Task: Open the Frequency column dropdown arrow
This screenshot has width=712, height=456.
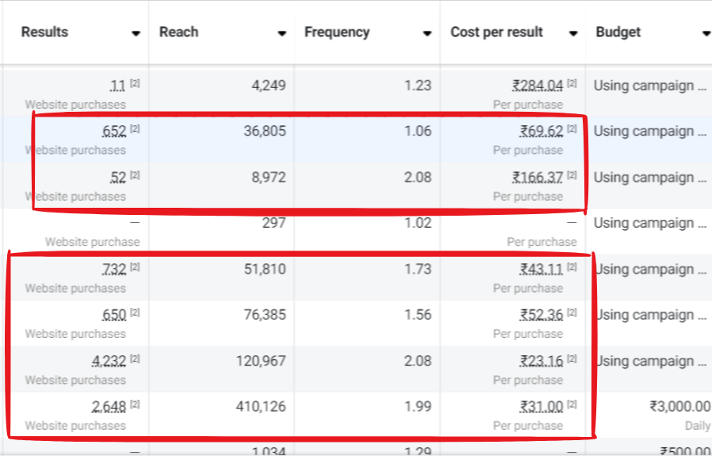Action: 427,33
